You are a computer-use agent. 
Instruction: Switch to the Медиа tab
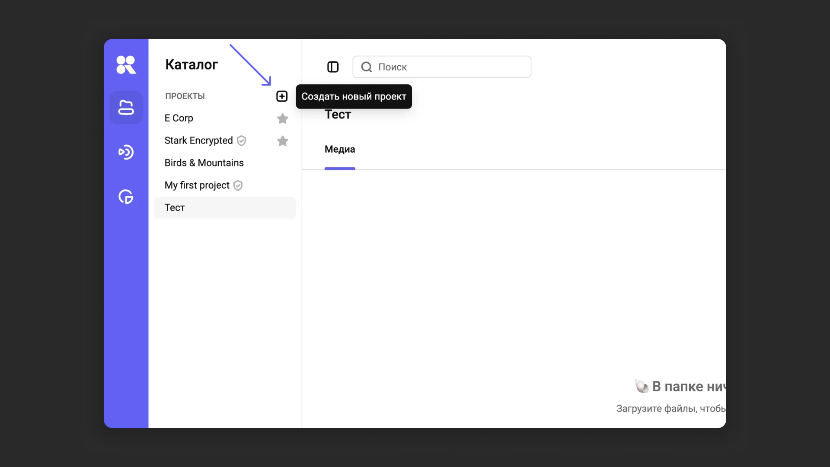click(340, 150)
